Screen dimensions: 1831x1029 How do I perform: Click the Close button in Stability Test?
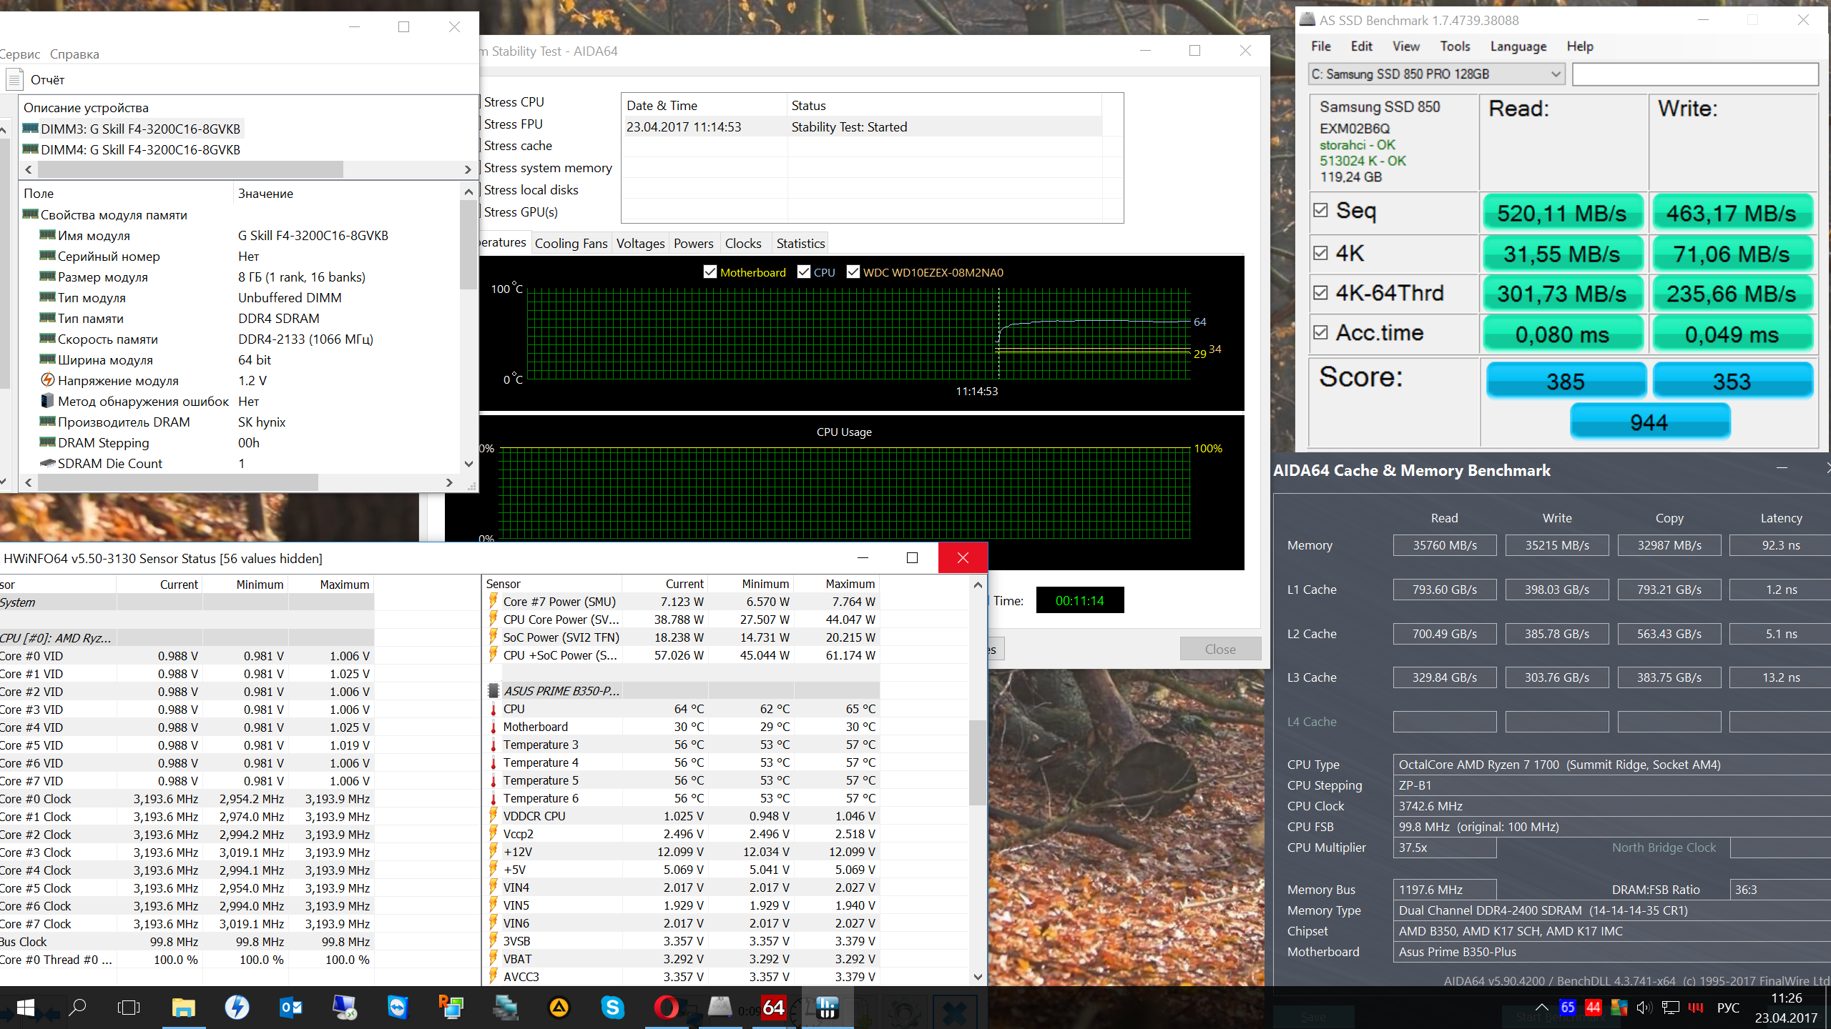tap(1219, 649)
